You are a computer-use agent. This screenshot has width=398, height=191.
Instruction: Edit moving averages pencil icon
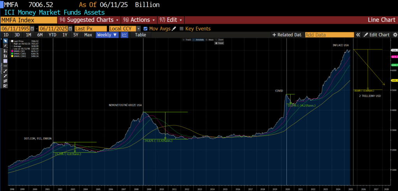pos(174,29)
